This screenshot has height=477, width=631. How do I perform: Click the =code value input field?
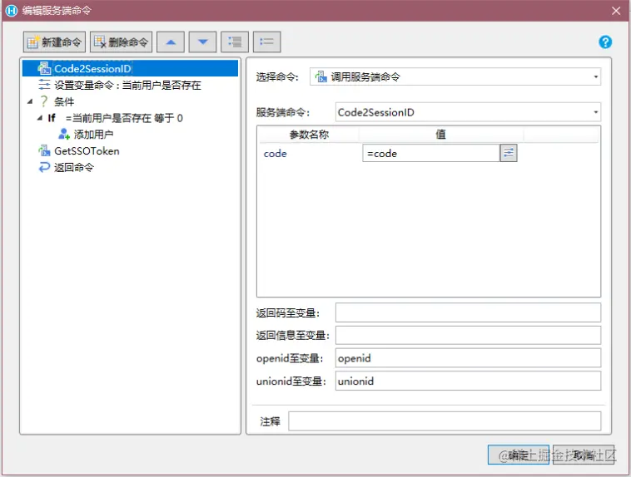point(431,153)
